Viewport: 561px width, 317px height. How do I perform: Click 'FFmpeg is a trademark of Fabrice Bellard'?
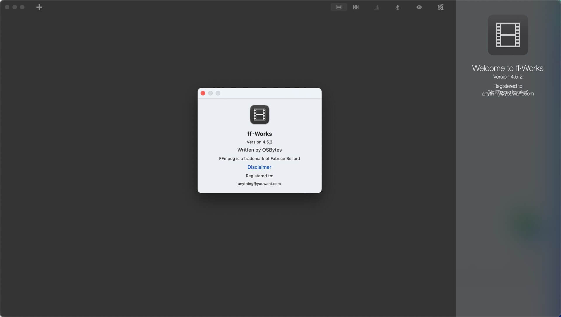(259, 159)
